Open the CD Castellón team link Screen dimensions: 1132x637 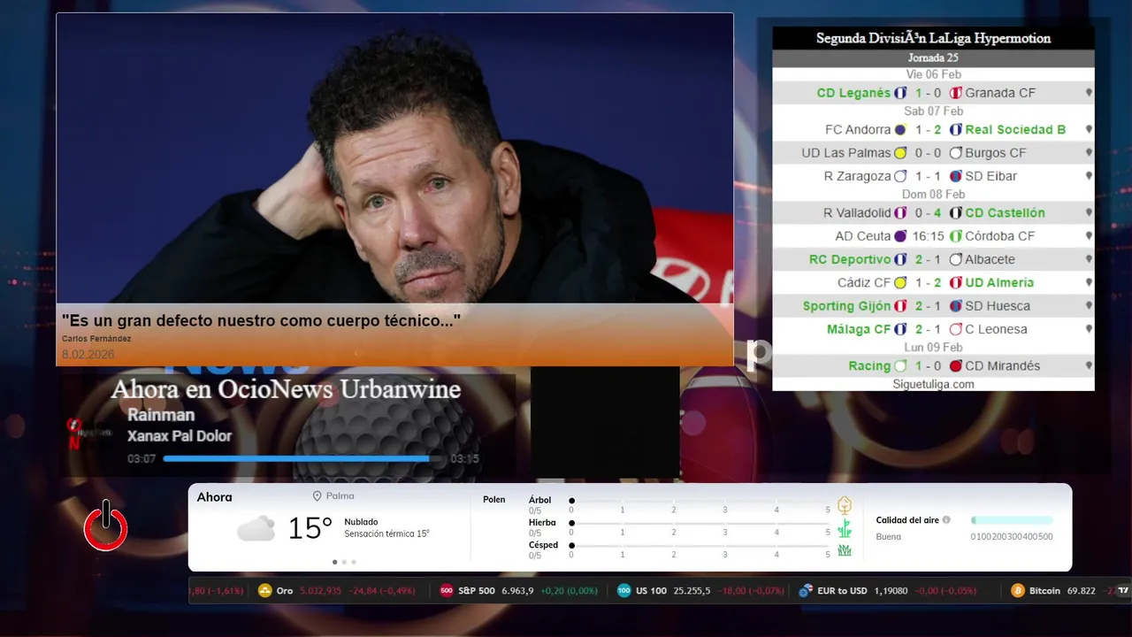1005,213
